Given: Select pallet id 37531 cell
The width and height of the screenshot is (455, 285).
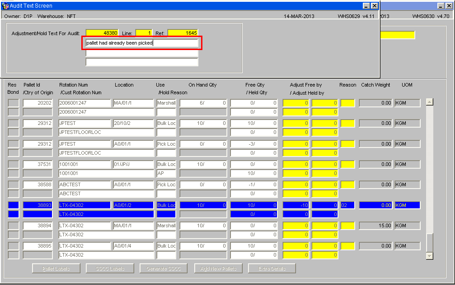Looking at the screenshot, I should pos(38,164).
